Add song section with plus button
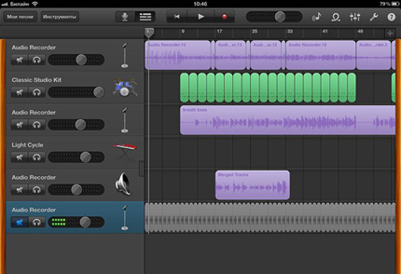Viewport: 401px width, 274px height. [390, 33]
